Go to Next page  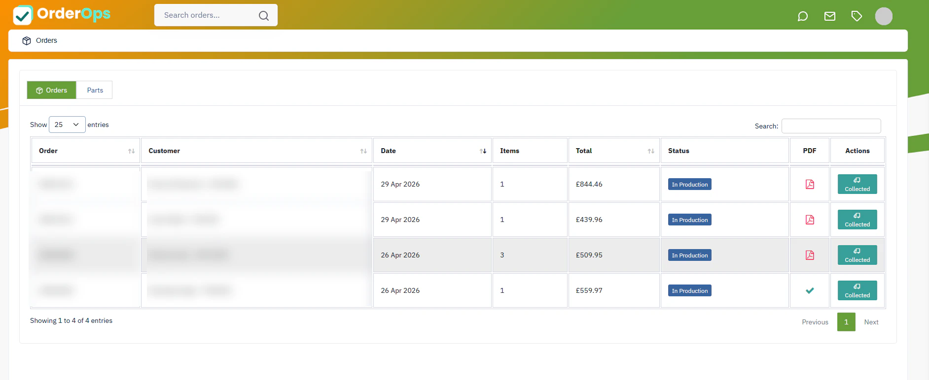click(x=871, y=322)
